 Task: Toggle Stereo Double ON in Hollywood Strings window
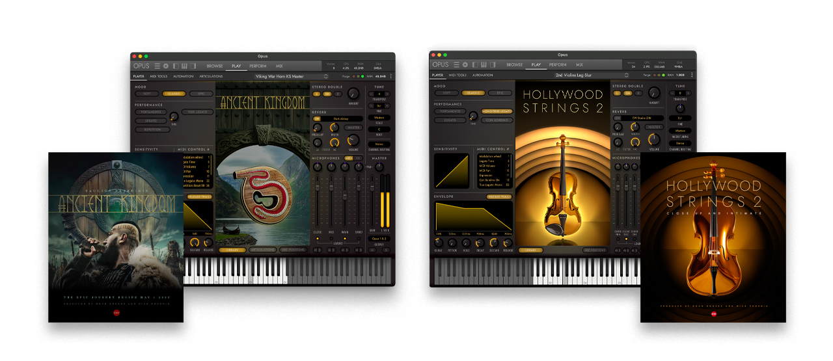(628, 93)
